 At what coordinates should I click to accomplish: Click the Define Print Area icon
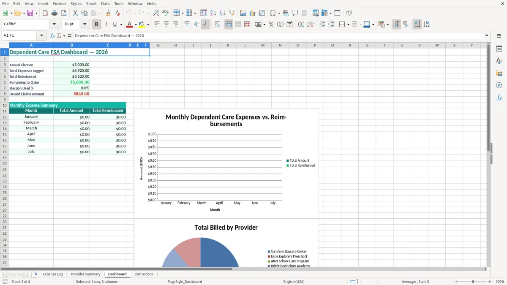316,13
